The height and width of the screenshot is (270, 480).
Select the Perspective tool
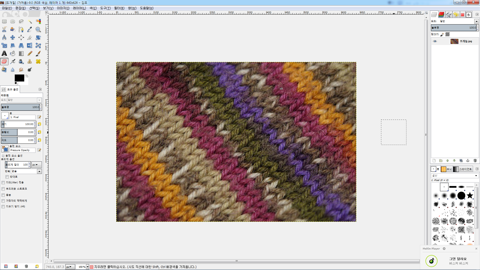pos(21,45)
